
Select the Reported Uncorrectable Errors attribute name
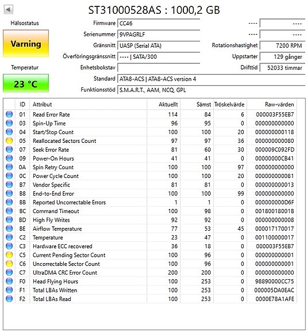(69, 203)
